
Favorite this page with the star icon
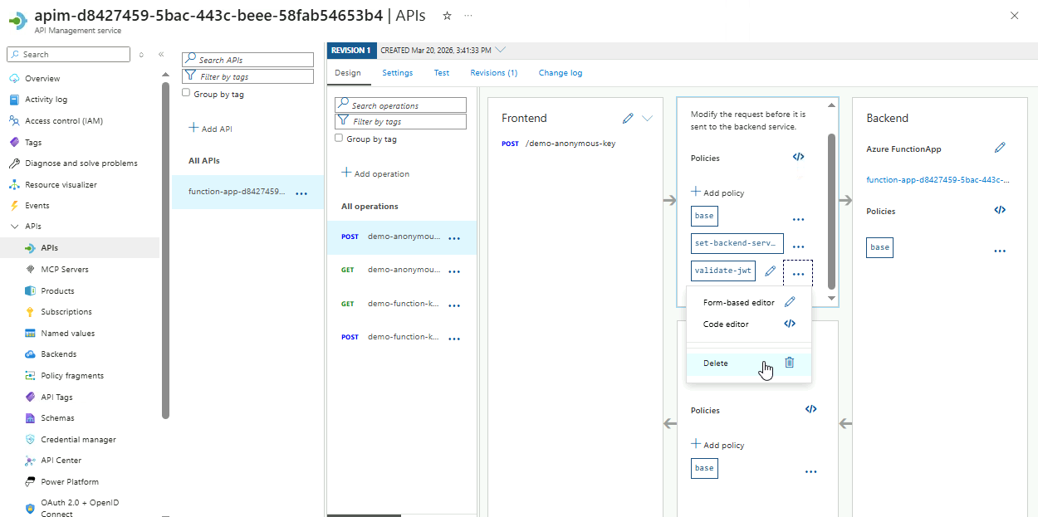pos(448,16)
